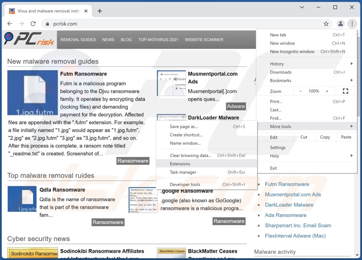The height and width of the screenshot is (260, 362).
Task: Reload the page with refresh icon
Action: pyautogui.click(x=33, y=24)
